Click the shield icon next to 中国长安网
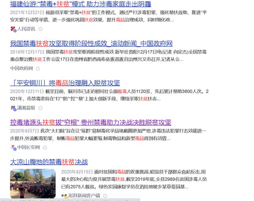 [45, 147]
